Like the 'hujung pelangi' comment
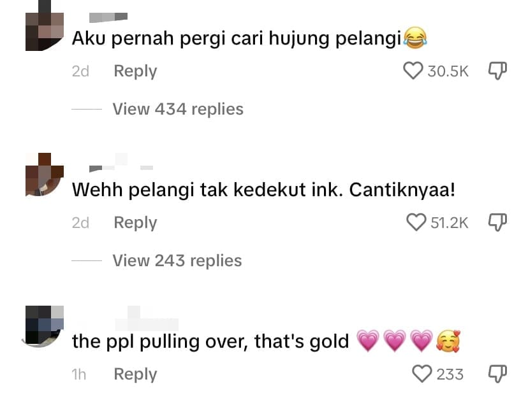Viewport: 528px width, 405px height. [413, 71]
